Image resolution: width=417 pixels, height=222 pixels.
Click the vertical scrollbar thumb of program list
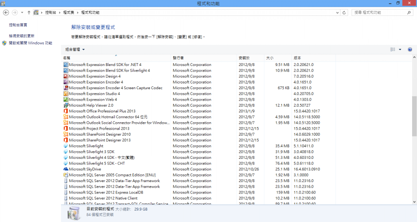pos(414,116)
